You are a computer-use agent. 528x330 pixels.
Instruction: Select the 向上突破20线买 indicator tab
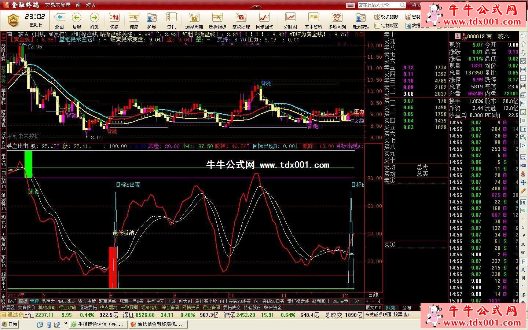click(x=235, y=301)
